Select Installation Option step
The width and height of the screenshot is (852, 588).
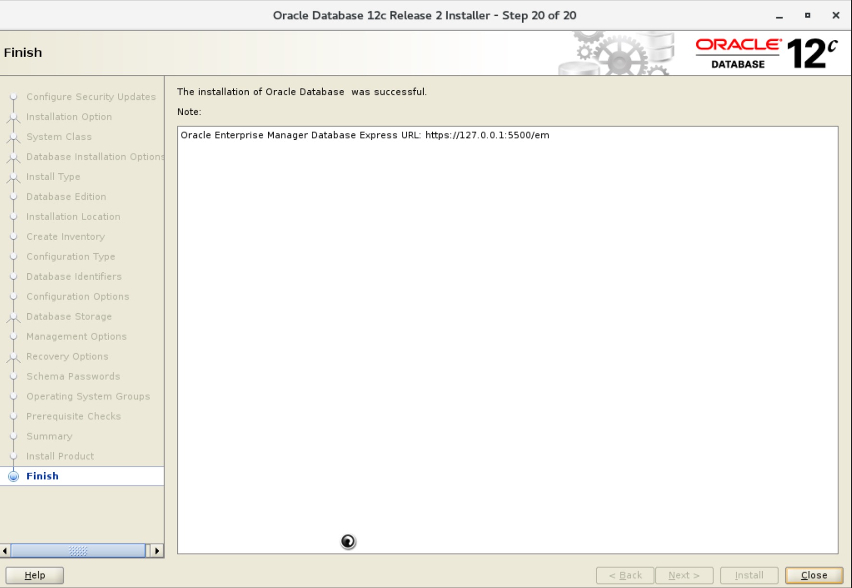tap(69, 117)
